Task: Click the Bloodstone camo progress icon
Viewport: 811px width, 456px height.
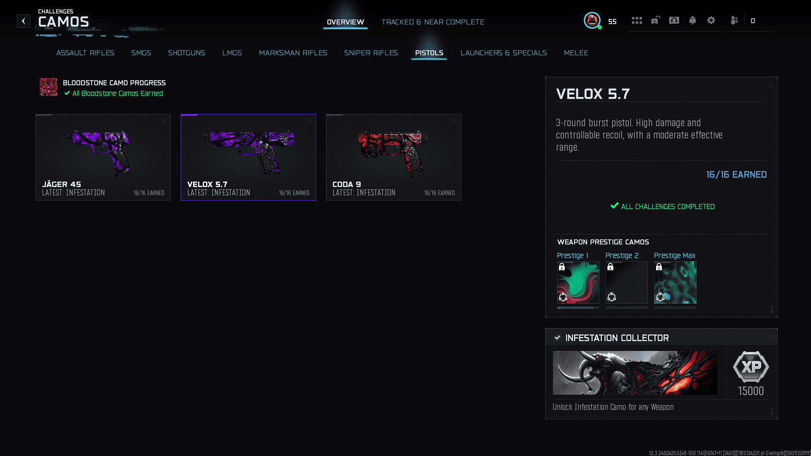Action: point(49,87)
